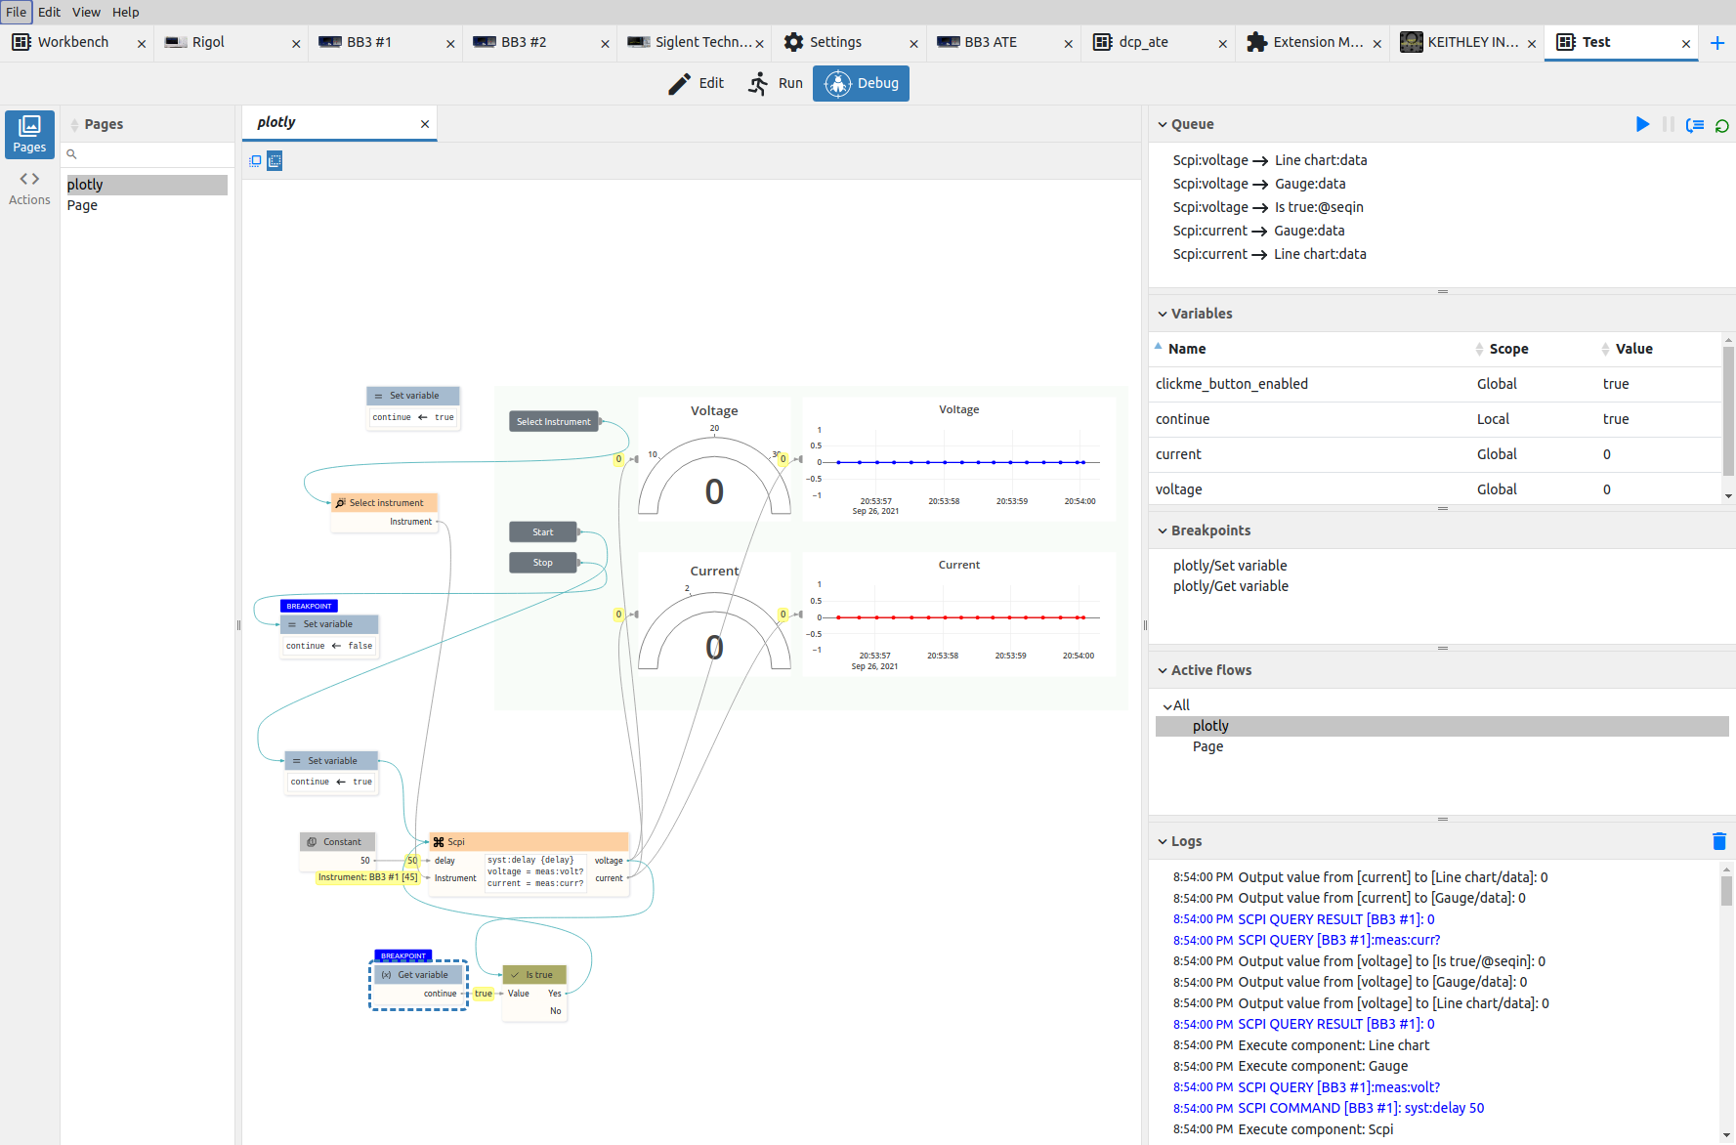This screenshot has width=1736, height=1145.
Task: Collapse the Variables section
Action: pos(1163,314)
